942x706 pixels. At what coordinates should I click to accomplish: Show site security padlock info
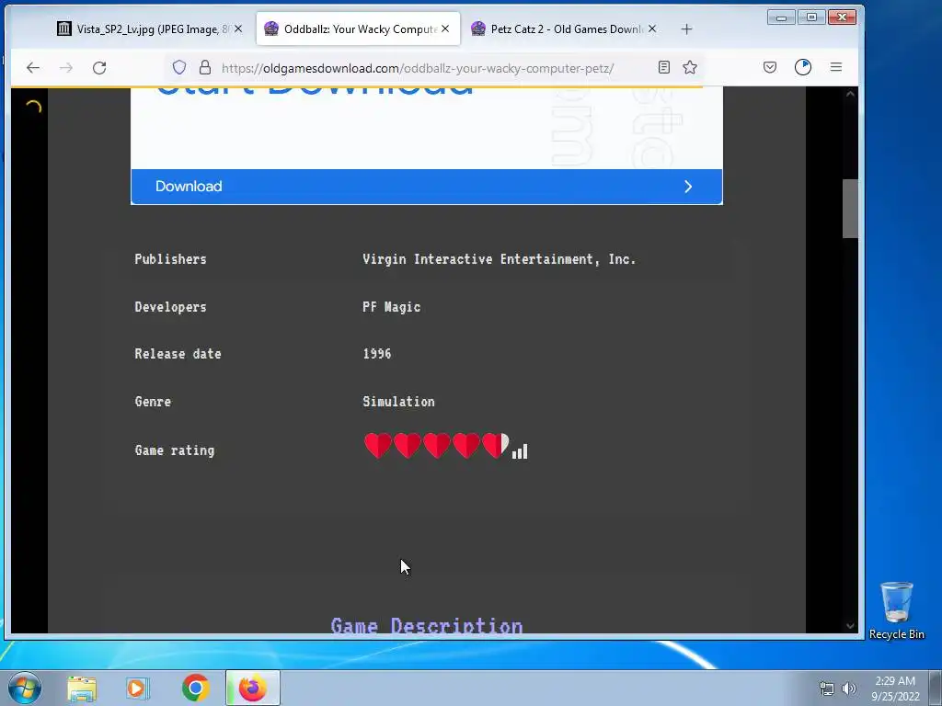205,67
